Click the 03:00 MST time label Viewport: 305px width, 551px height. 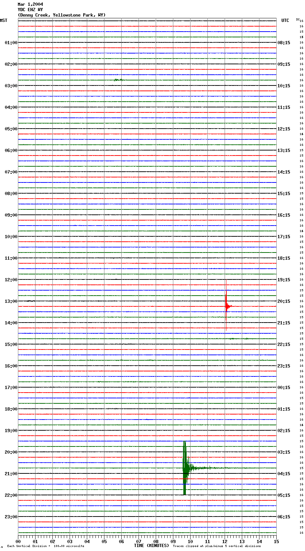[11, 86]
